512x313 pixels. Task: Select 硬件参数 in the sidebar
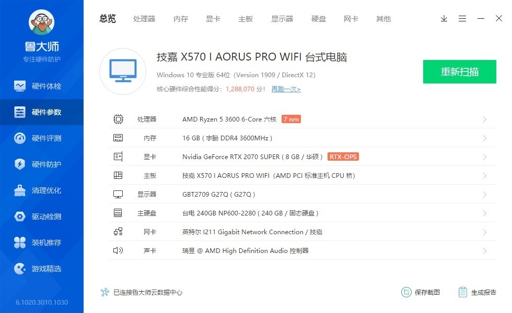click(x=42, y=112)
